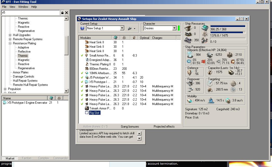Switch to the Faction tab

tap(27, 158)
